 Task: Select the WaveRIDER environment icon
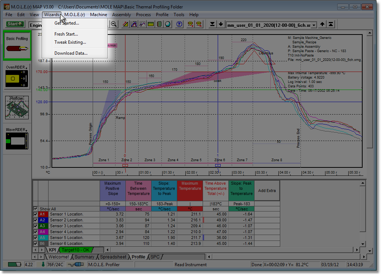click(17, 138)
